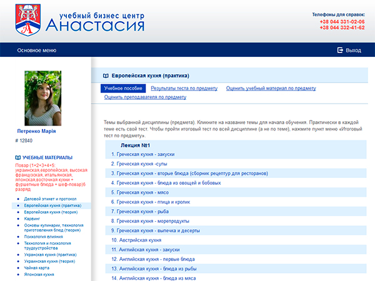The width and height of the screenshot is (375, 281).
Task: Click Оценить учебный материал по предмету
Action: 271,89
